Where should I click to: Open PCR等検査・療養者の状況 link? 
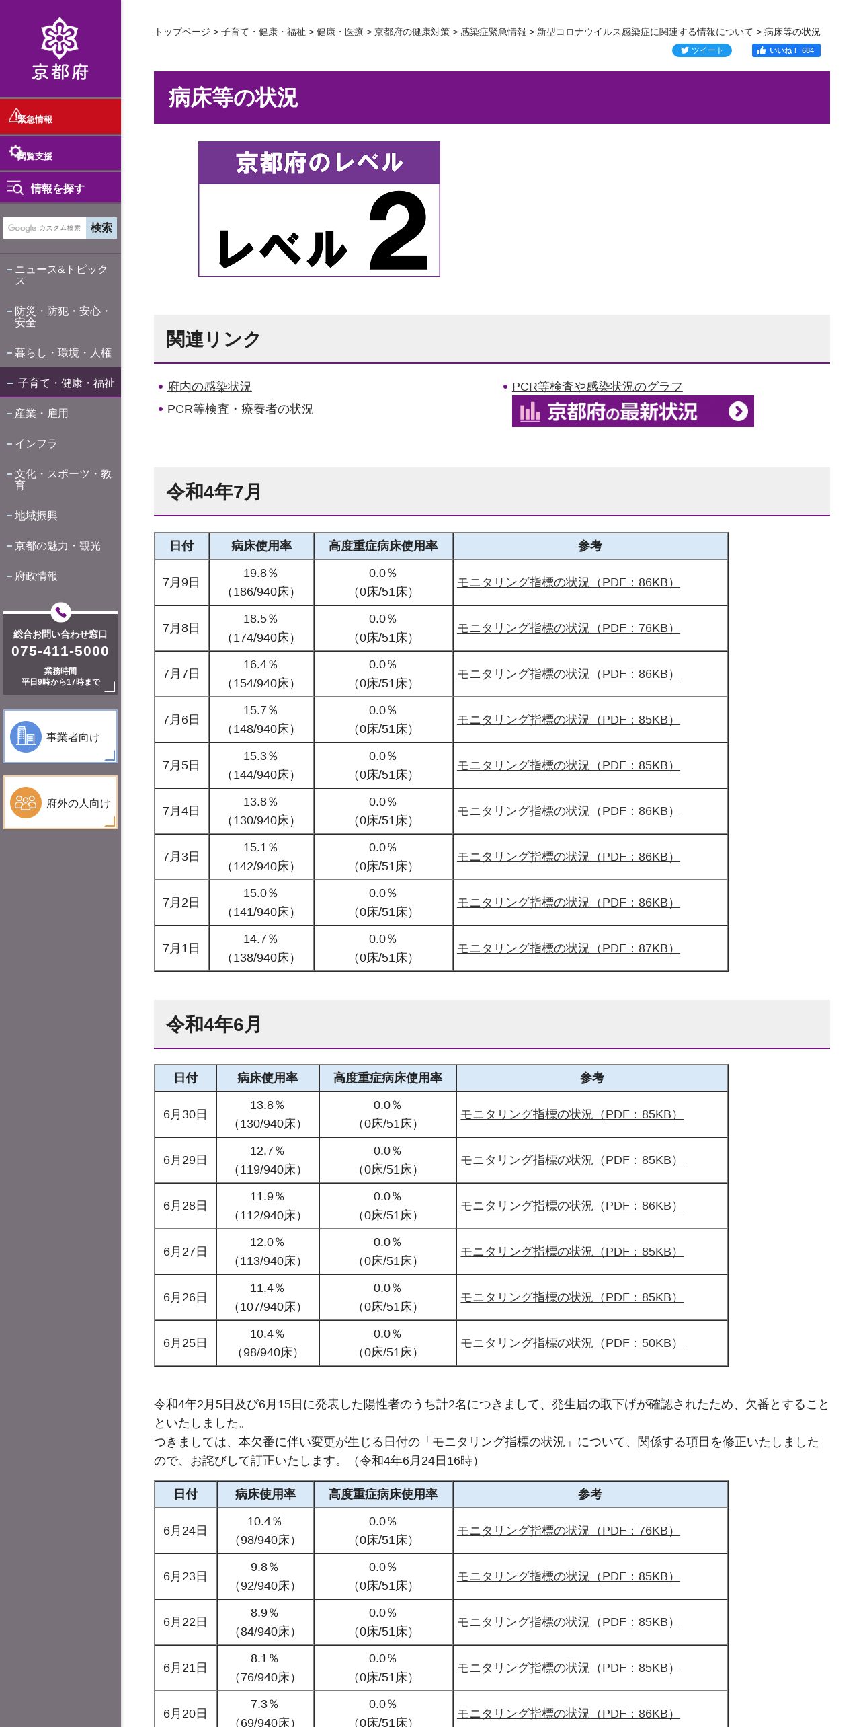click(241, 409)
